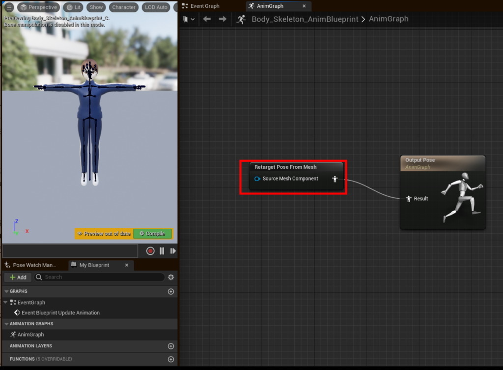Screen dimensions: 503x370
Task: Click the Result input pose pin
Action: tap(409, 199)
